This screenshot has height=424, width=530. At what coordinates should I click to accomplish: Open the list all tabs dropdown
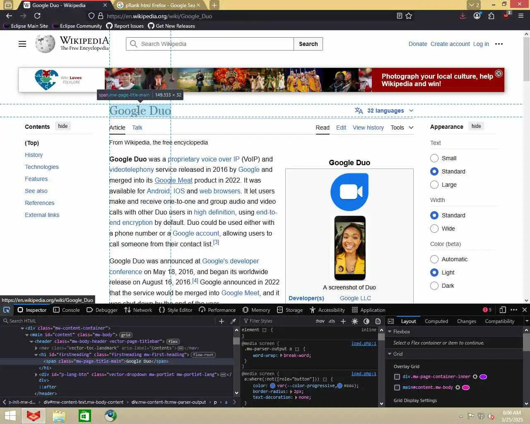coord(474,5)
